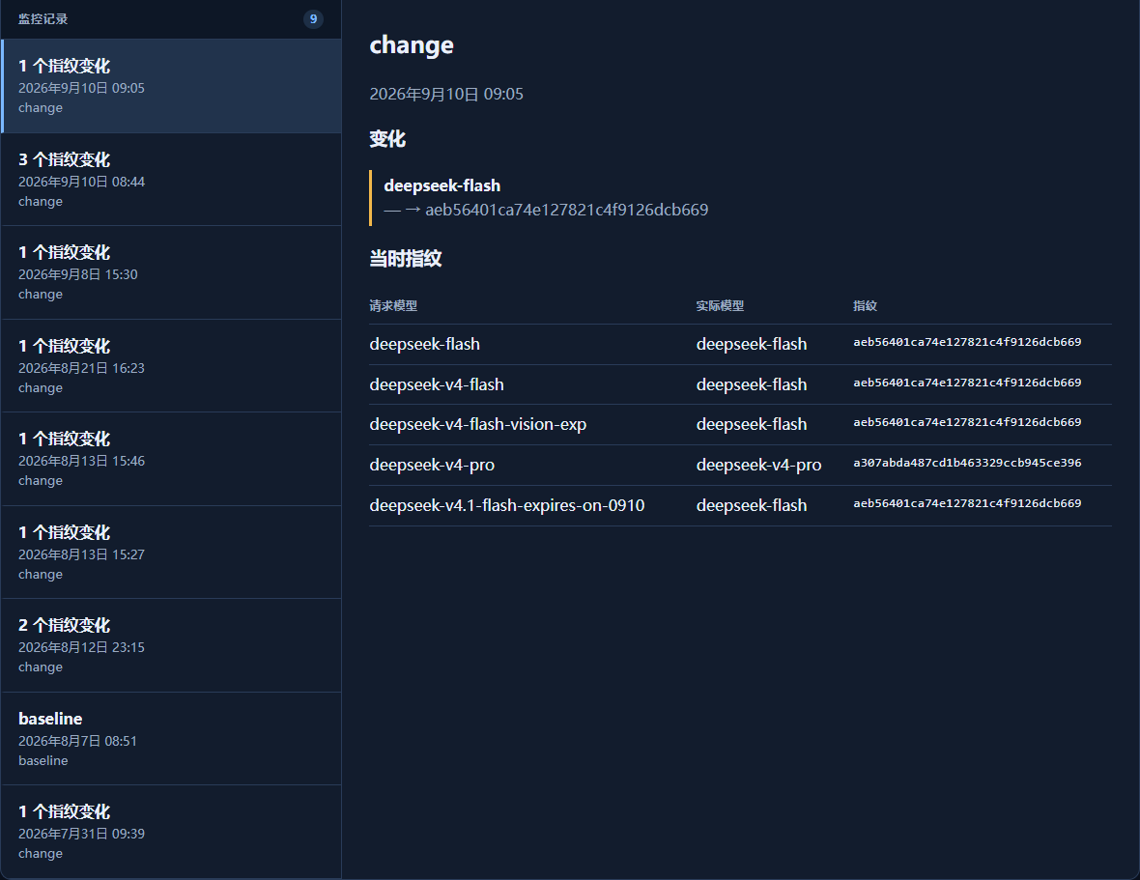
Task: Open the 2026年9月10日 09:05 change record
Action: pos(172,86)
